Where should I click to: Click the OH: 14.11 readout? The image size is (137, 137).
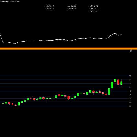pyautogui.click(x=95, y=9)
